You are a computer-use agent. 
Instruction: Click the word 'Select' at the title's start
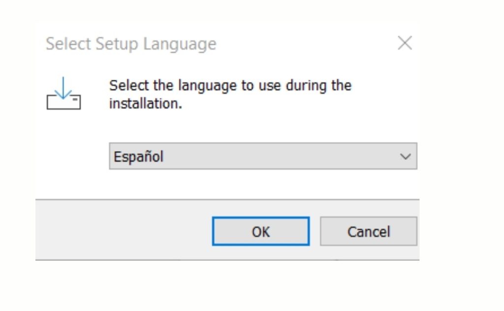(68, 44)
